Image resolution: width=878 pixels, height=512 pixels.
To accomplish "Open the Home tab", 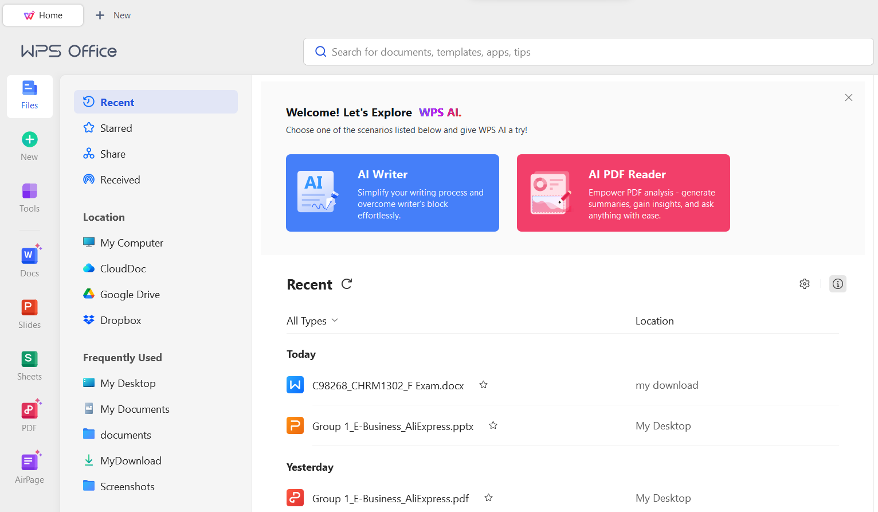I will pos(43,15).
